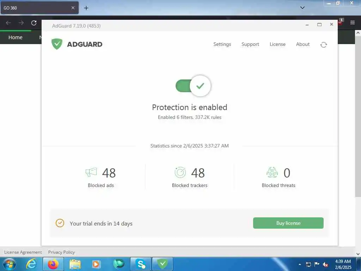Viewport: 361px width, 271px height.
Task: Select the GO 360 browser tab
Action: click(39, 8)
